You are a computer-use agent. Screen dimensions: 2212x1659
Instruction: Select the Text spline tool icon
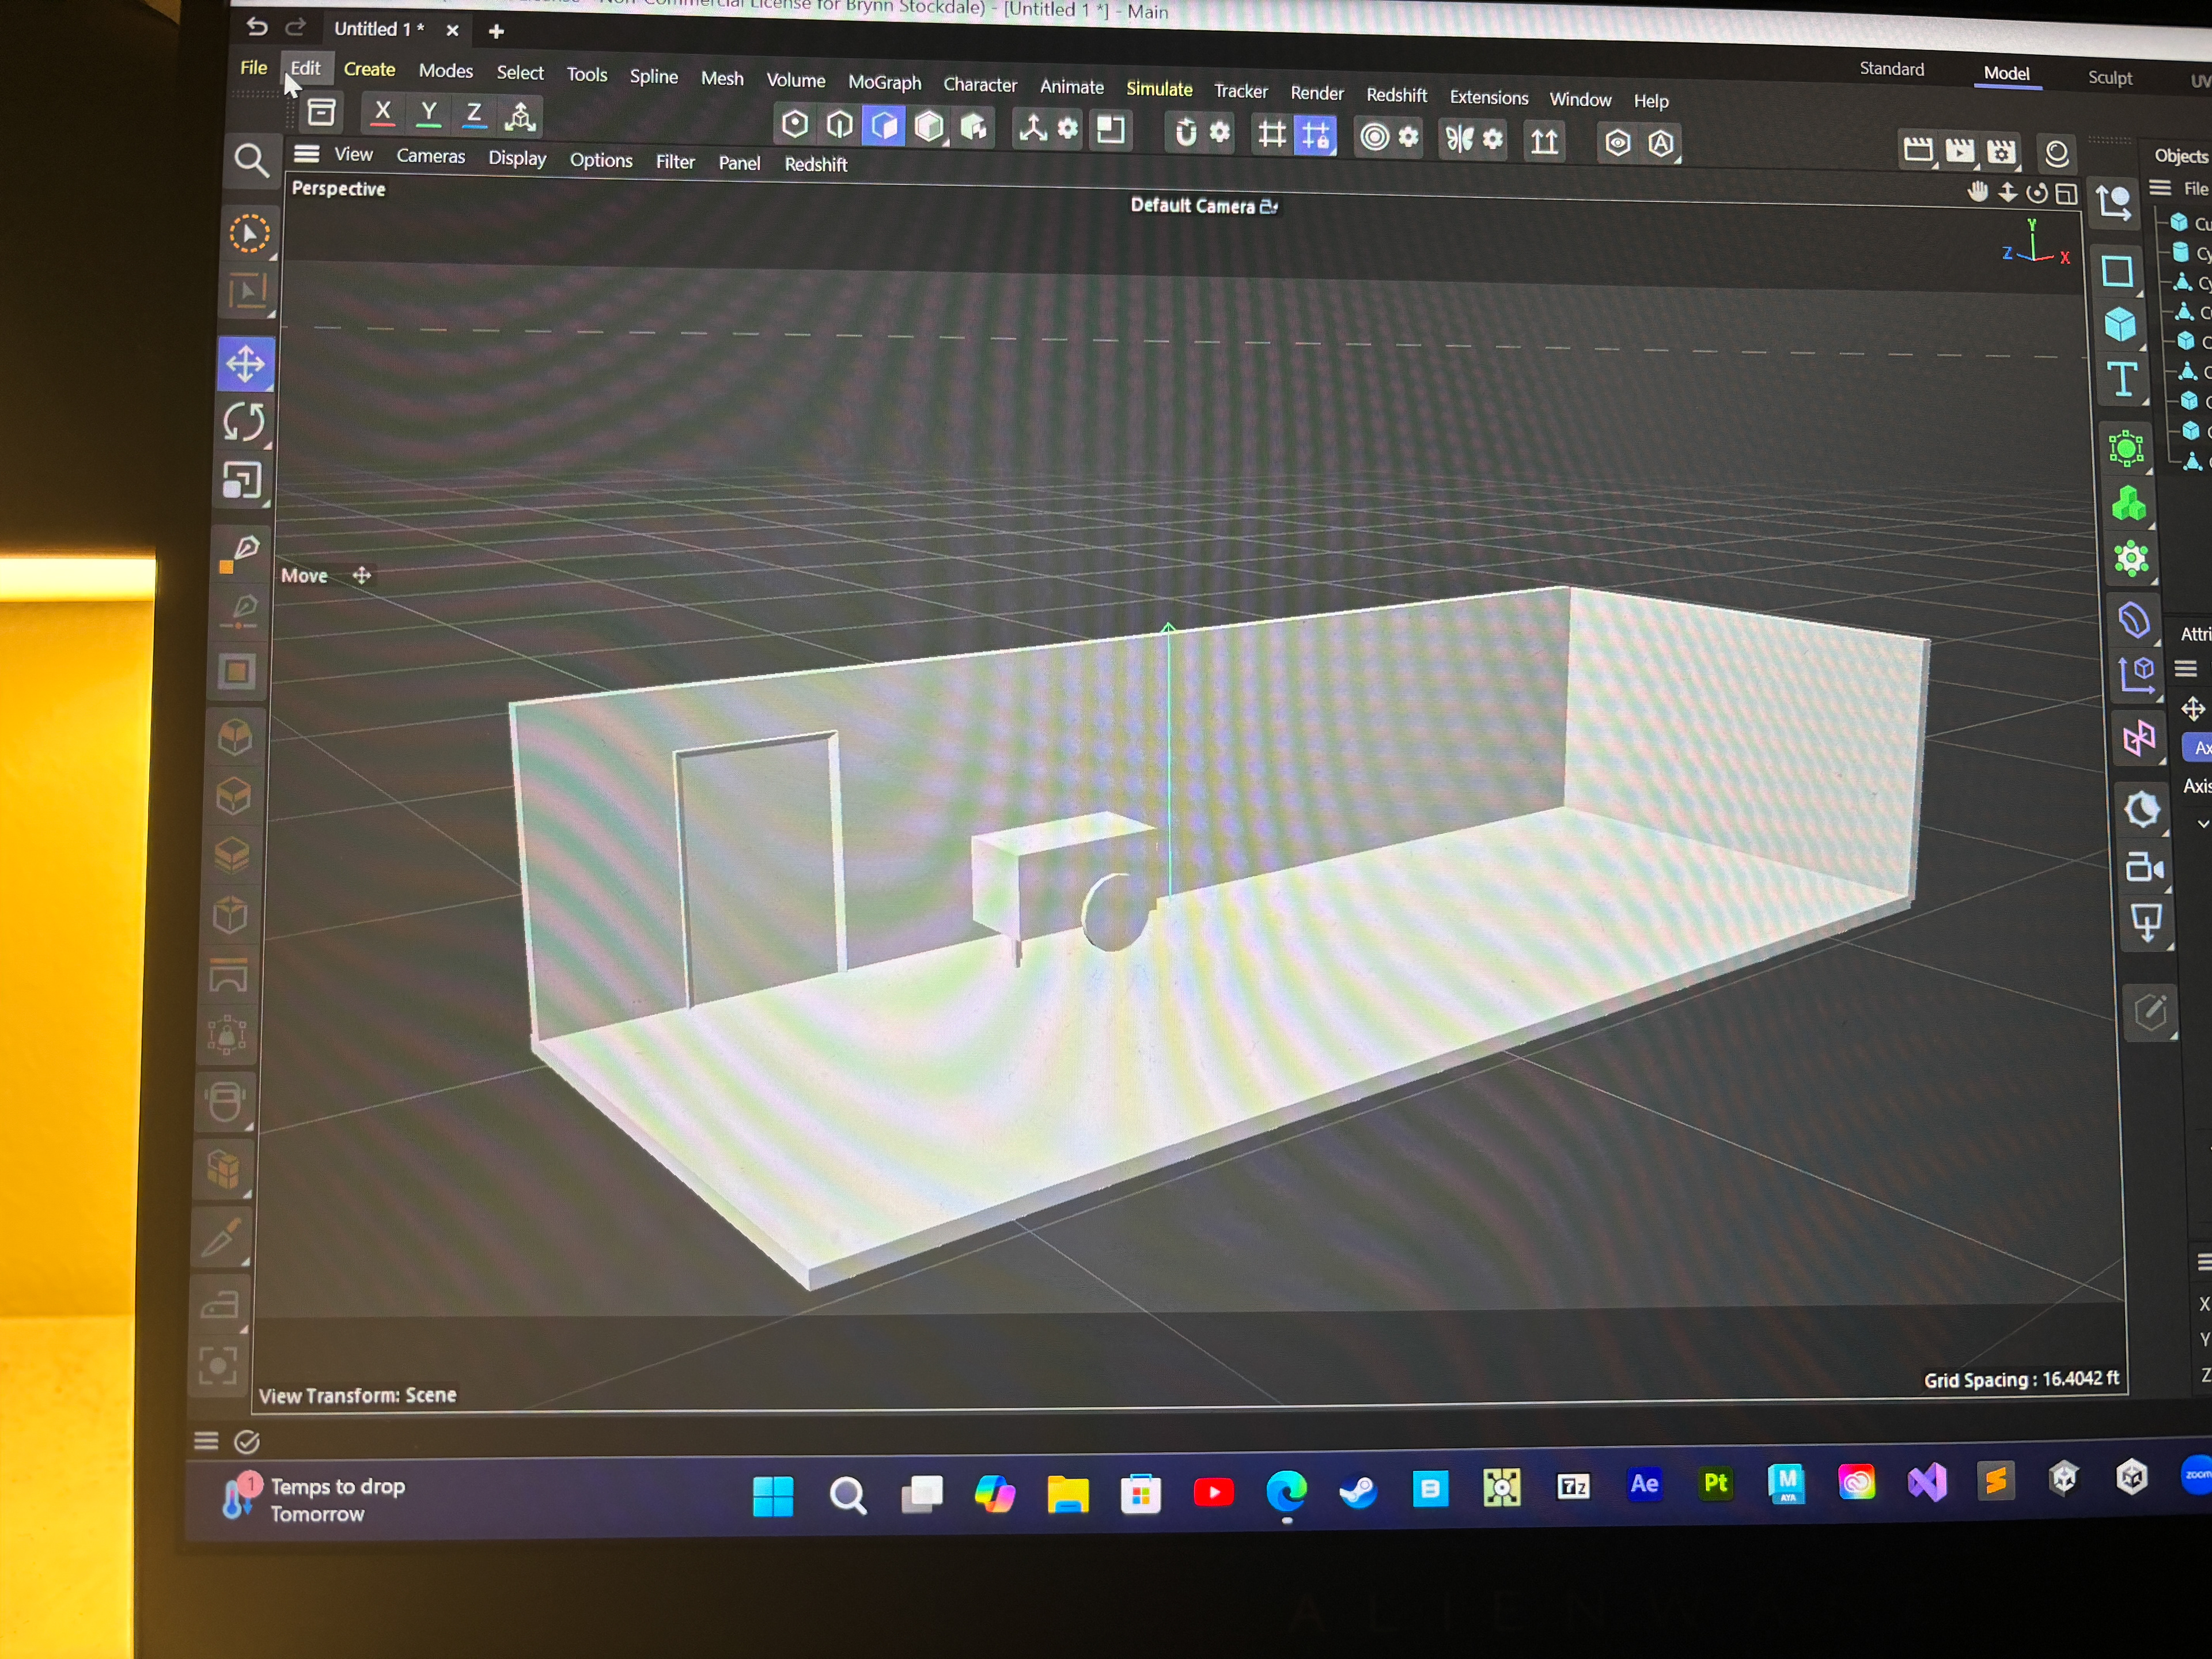tap(2122, 379)
